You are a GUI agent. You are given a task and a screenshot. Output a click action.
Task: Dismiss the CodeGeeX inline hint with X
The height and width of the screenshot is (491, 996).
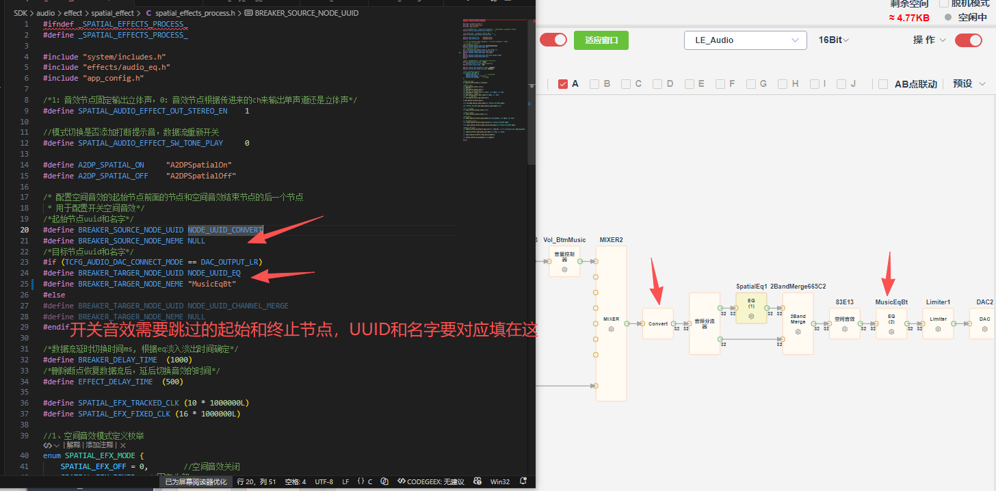point(123,445)
